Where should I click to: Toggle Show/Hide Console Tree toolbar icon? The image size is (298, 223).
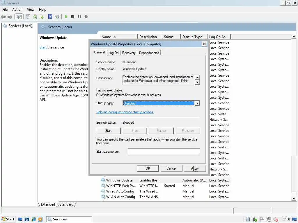19,17
